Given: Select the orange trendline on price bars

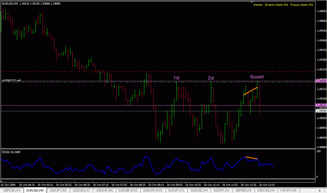Looking at the screenshot, I should click(251, 91).
